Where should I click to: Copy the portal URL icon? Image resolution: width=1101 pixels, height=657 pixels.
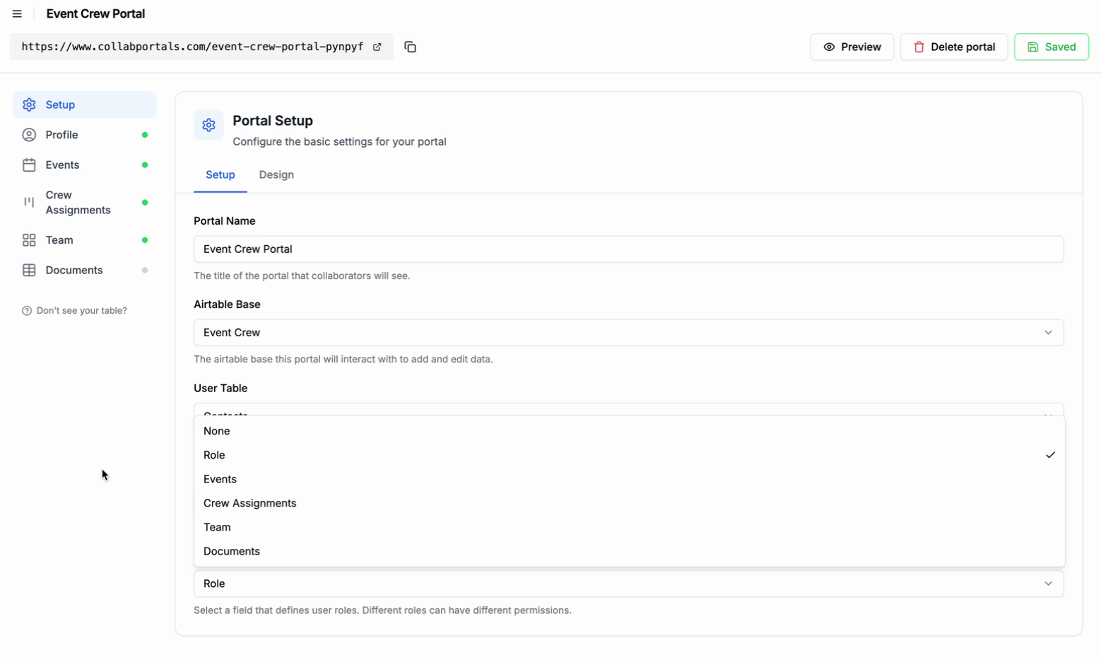click(x=410, y=47)
